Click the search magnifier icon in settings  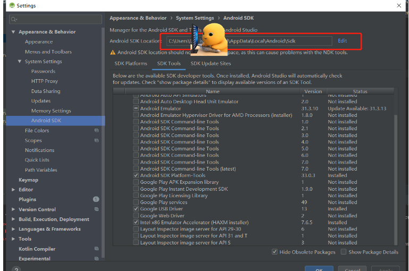coord(14,19)
